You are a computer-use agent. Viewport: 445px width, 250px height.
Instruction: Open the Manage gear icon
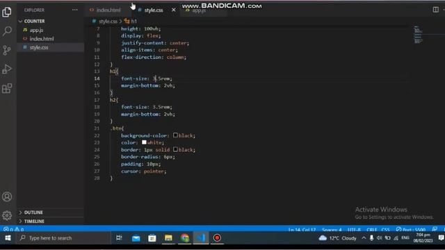click(7, 215)
